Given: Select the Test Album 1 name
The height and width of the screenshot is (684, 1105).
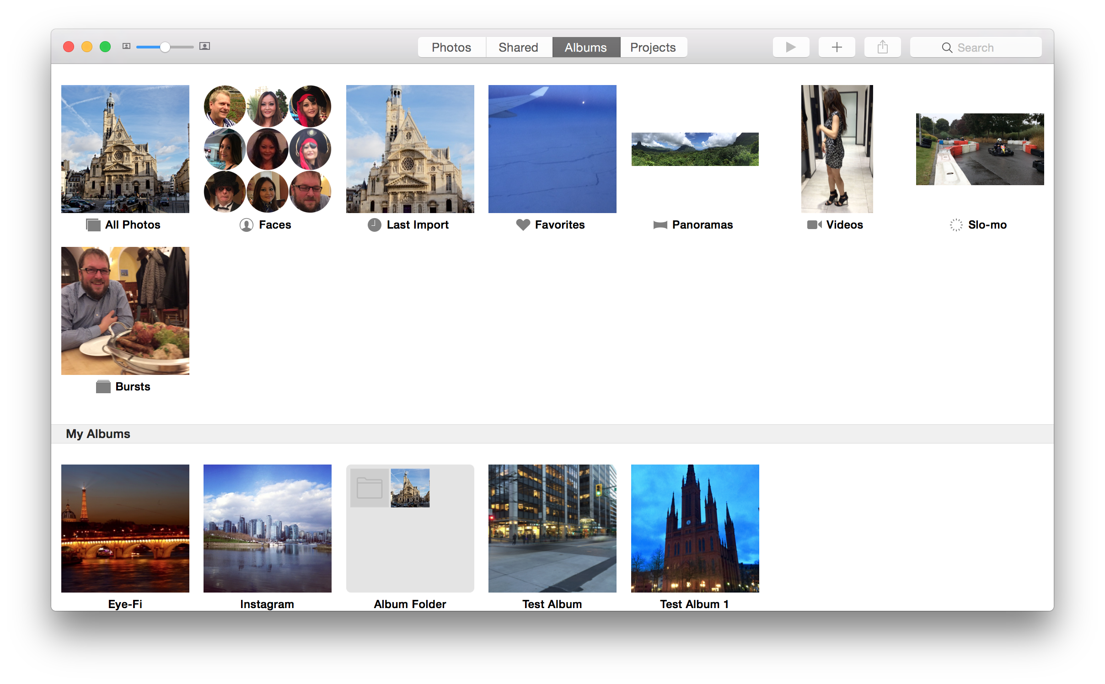Looking at the screenshot, I should point(694,604).
